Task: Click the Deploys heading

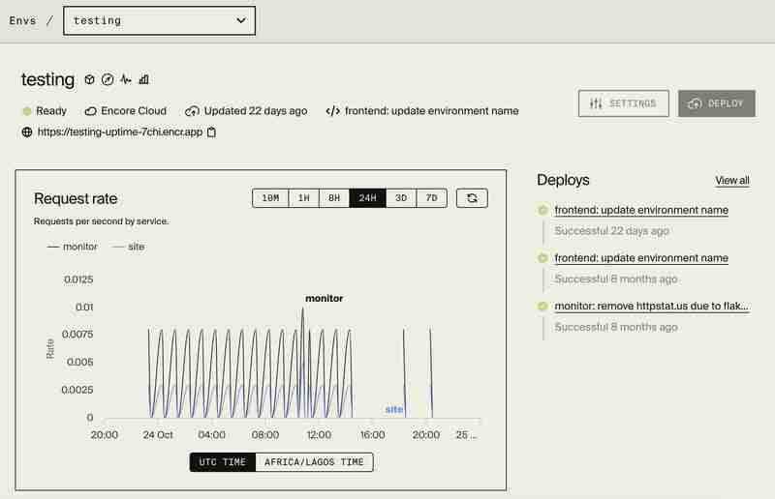Action: tap(563, 180)
